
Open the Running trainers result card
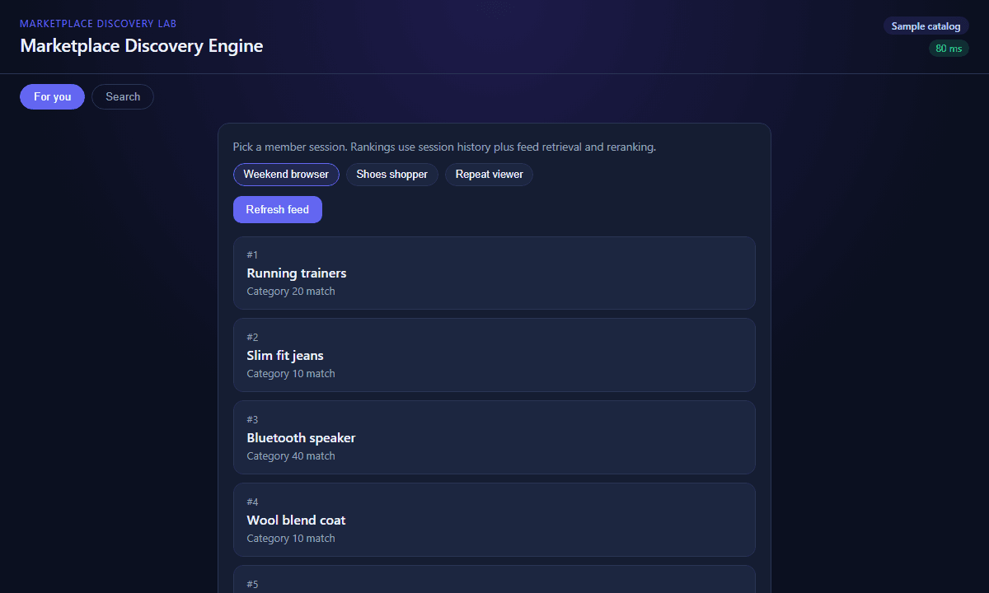[x=494, y=273]
